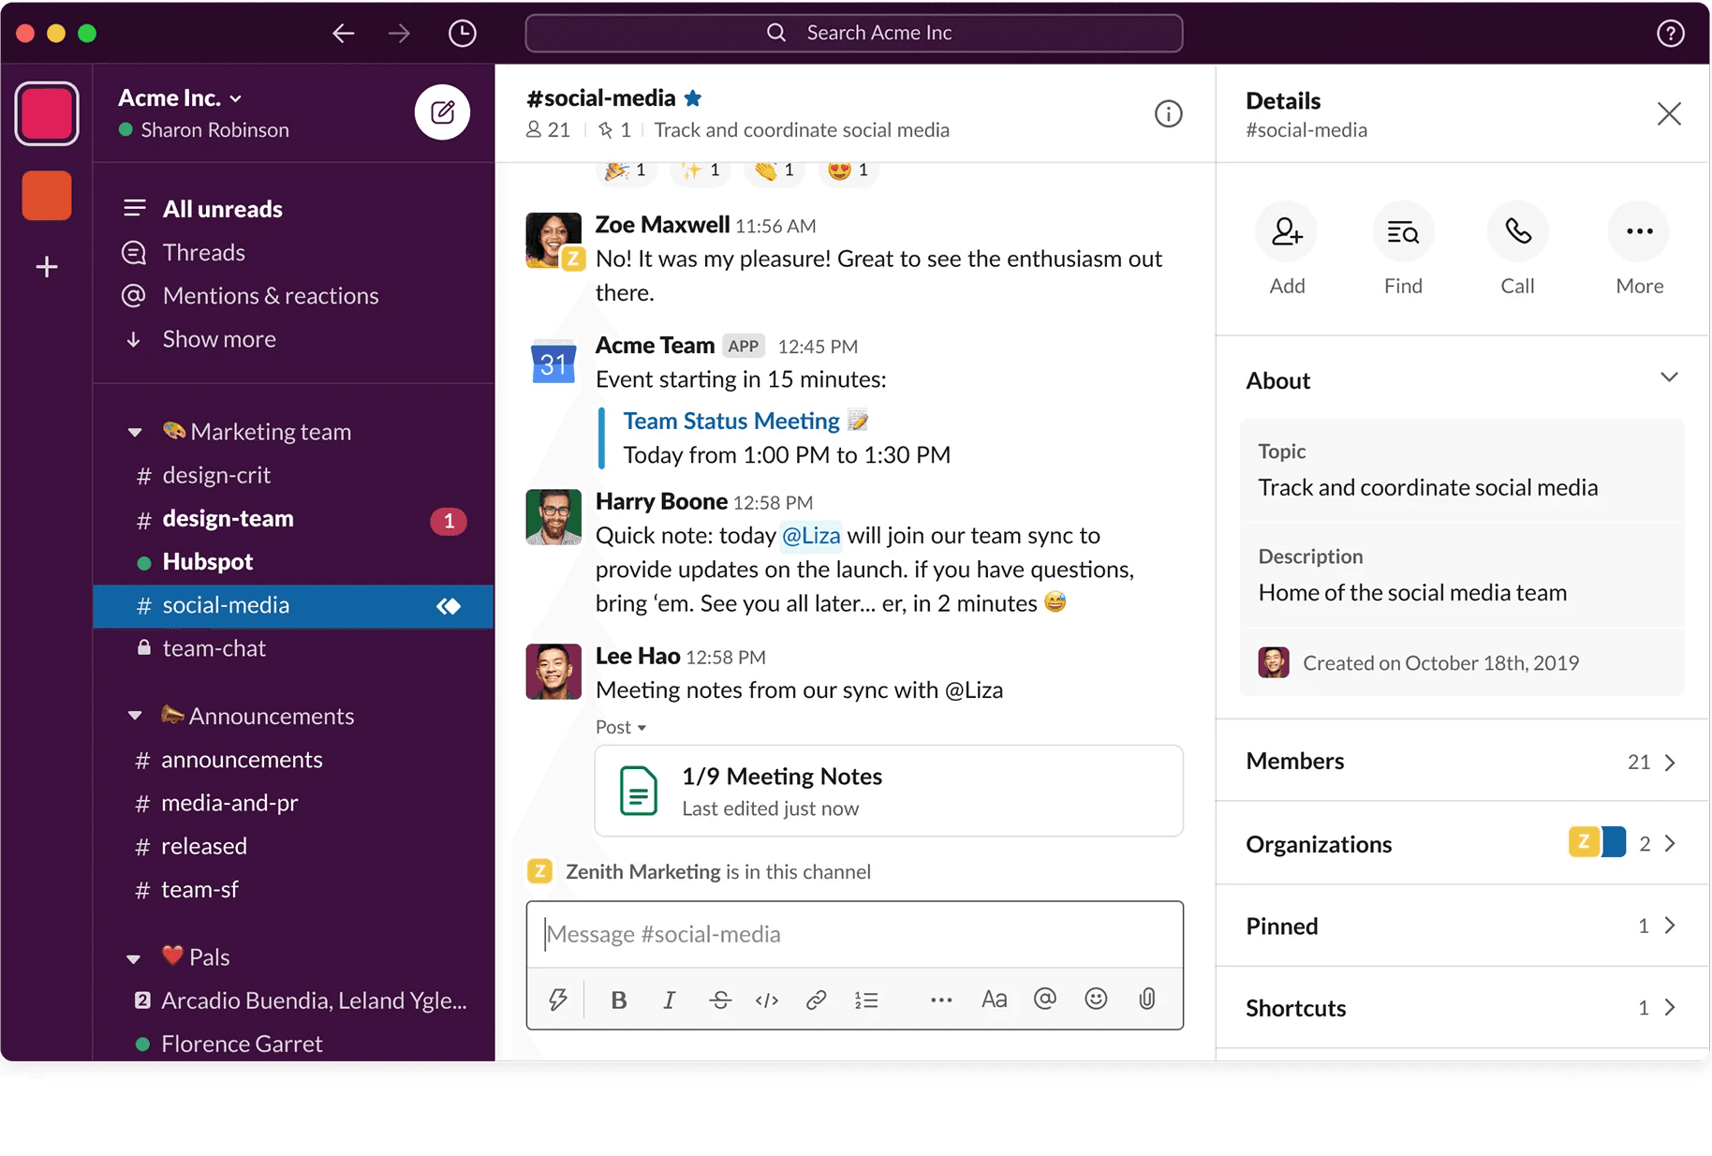The width and height of the screenshot is (1712, 1156).
Task: Toggle inline code formatting
Action: (767, 1000)
